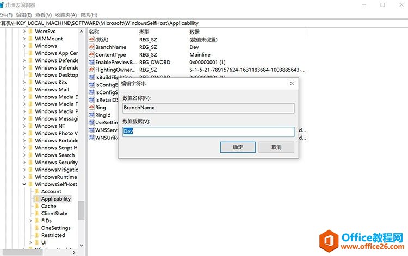The image size is (408, 256).
Task: Click the registry path address bar
Action: click(x=204, y=23)
